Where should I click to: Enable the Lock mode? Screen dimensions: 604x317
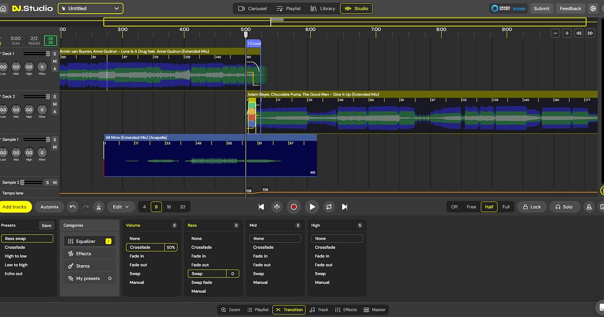532,206
